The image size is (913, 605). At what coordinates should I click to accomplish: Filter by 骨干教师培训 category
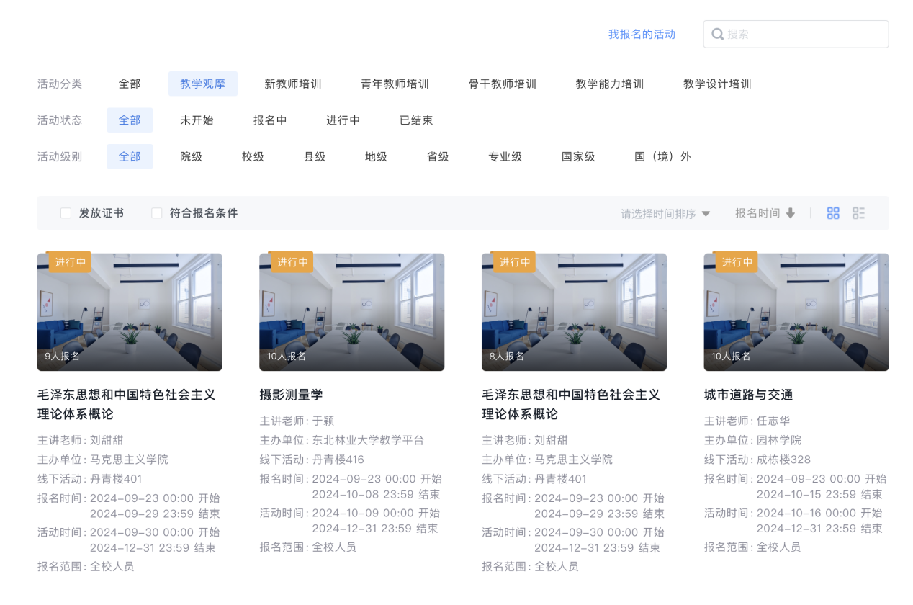point(502,84)
